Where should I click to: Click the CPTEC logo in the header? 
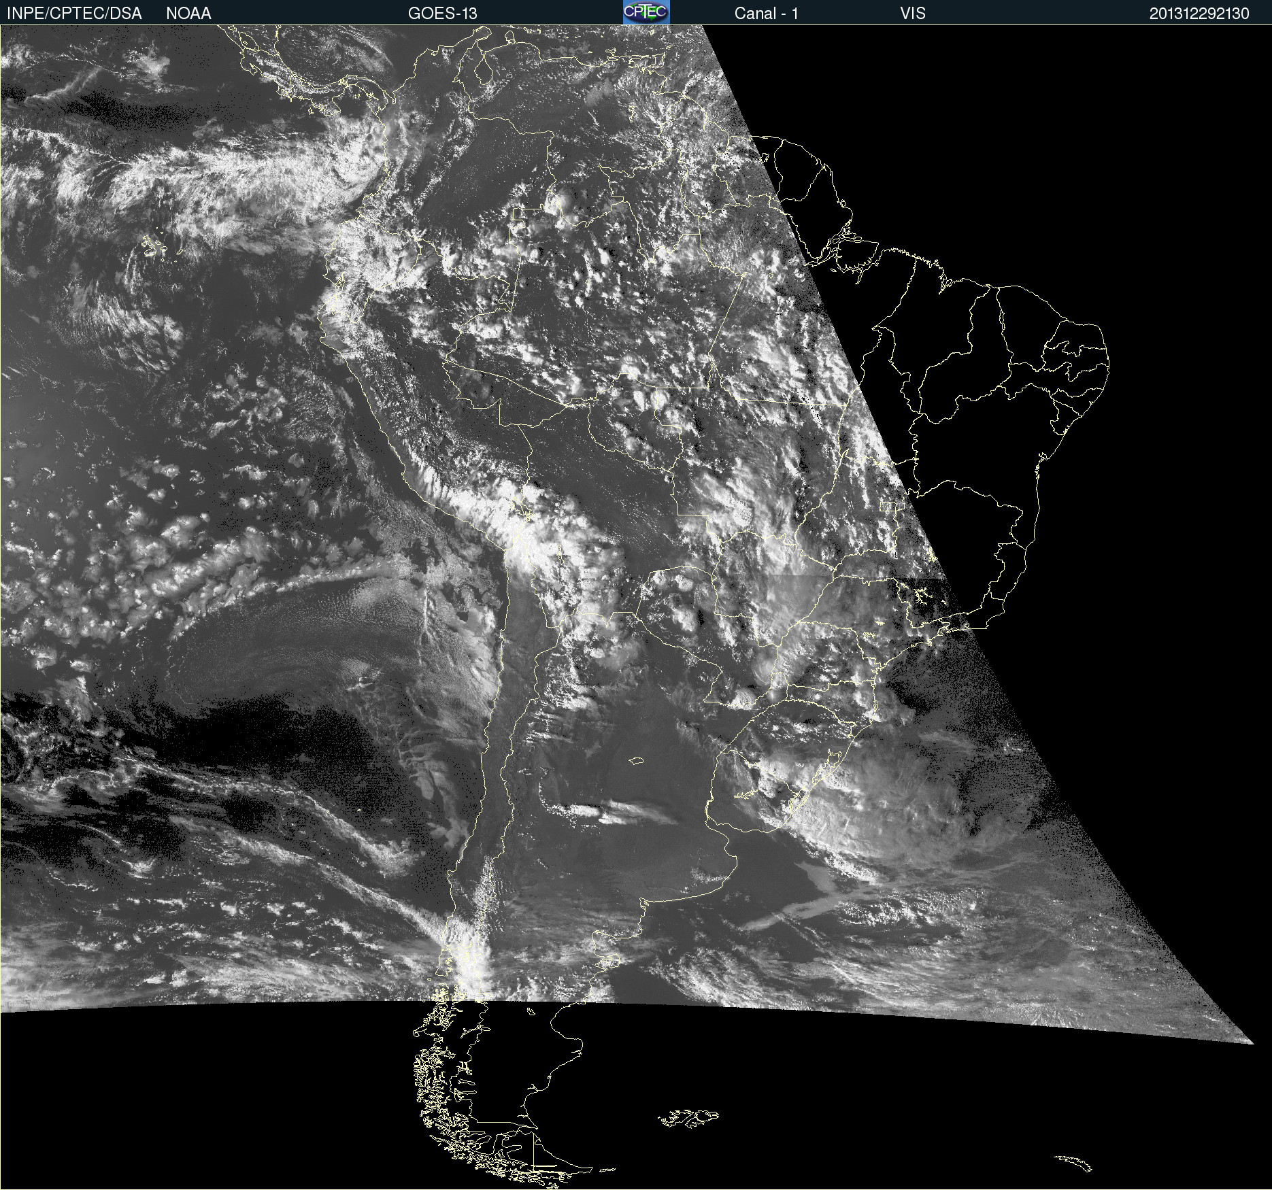[x=646, y=12]
